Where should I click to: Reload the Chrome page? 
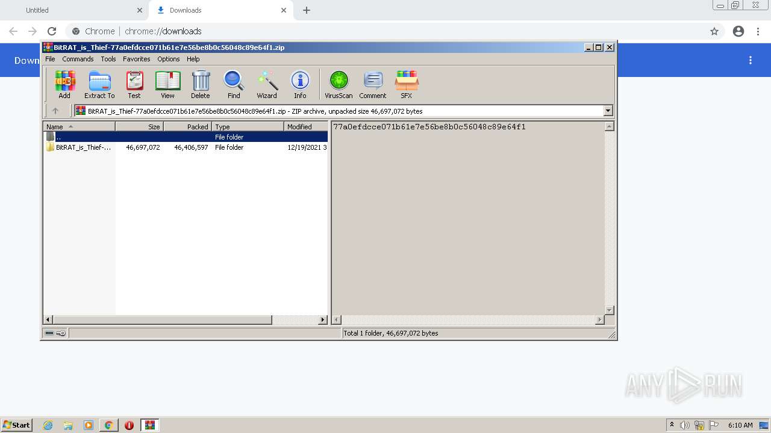(x=52, y=31)
